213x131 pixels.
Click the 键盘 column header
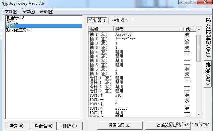coord(147,29)
